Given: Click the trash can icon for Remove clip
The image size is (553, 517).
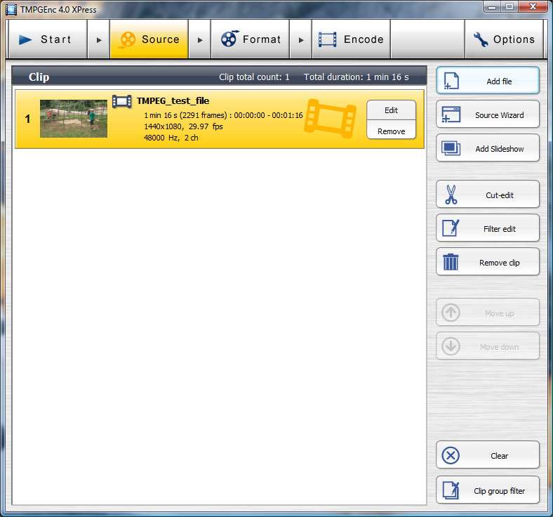Looking at the screenshot, I should (x=451, y=262).
